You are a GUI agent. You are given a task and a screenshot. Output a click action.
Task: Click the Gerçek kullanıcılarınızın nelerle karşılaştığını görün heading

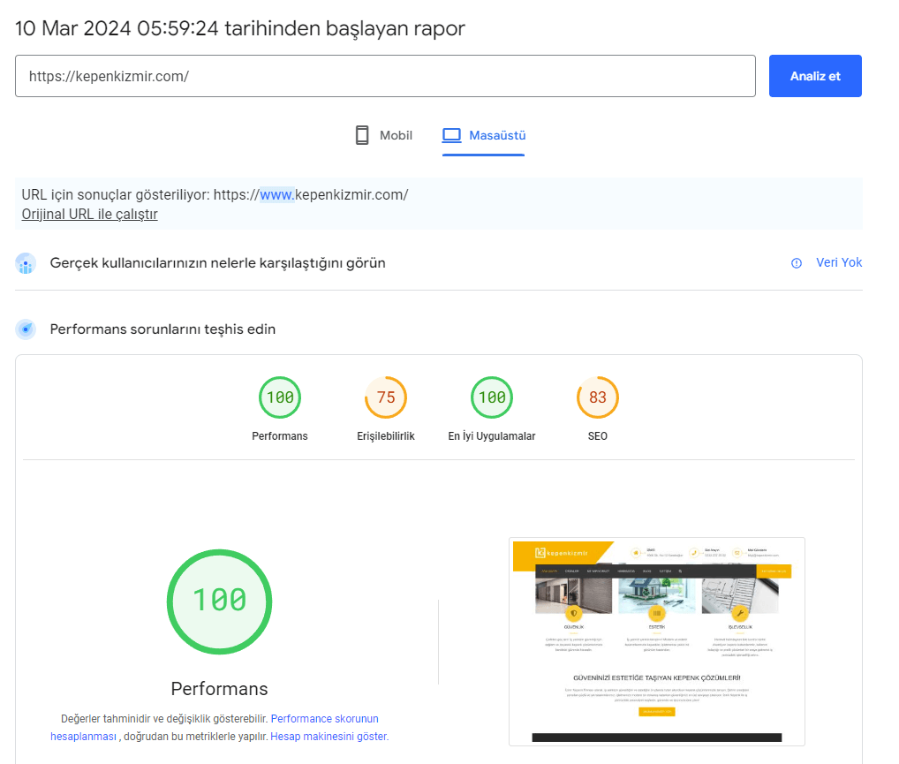(217, 263)
